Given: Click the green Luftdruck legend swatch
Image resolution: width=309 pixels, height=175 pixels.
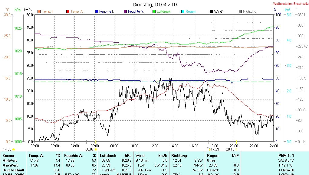Looking at the screenshot, I should coord(154,11).
